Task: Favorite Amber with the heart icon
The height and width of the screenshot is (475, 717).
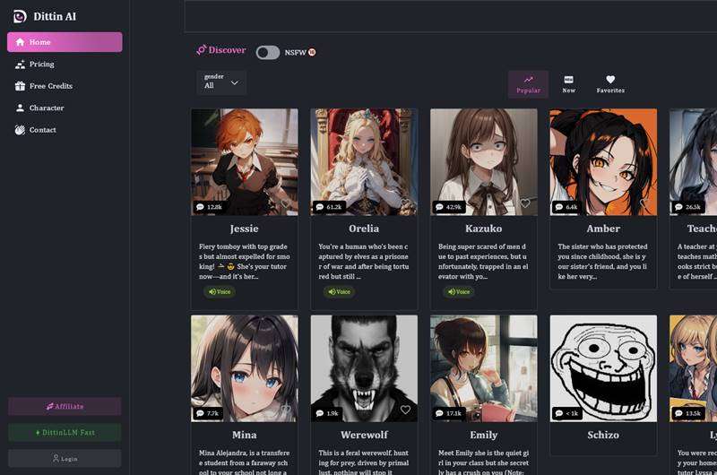Action: tap(644, 203)
